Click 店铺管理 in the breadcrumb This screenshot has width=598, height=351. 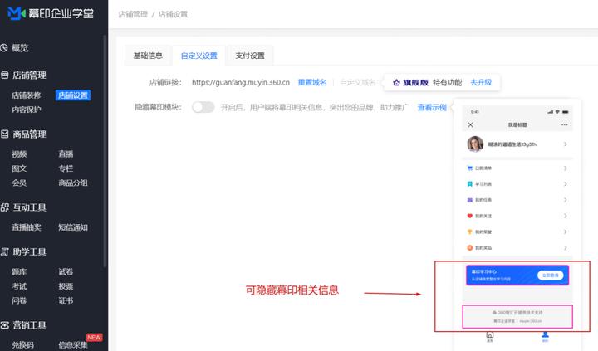coord(133,14)
